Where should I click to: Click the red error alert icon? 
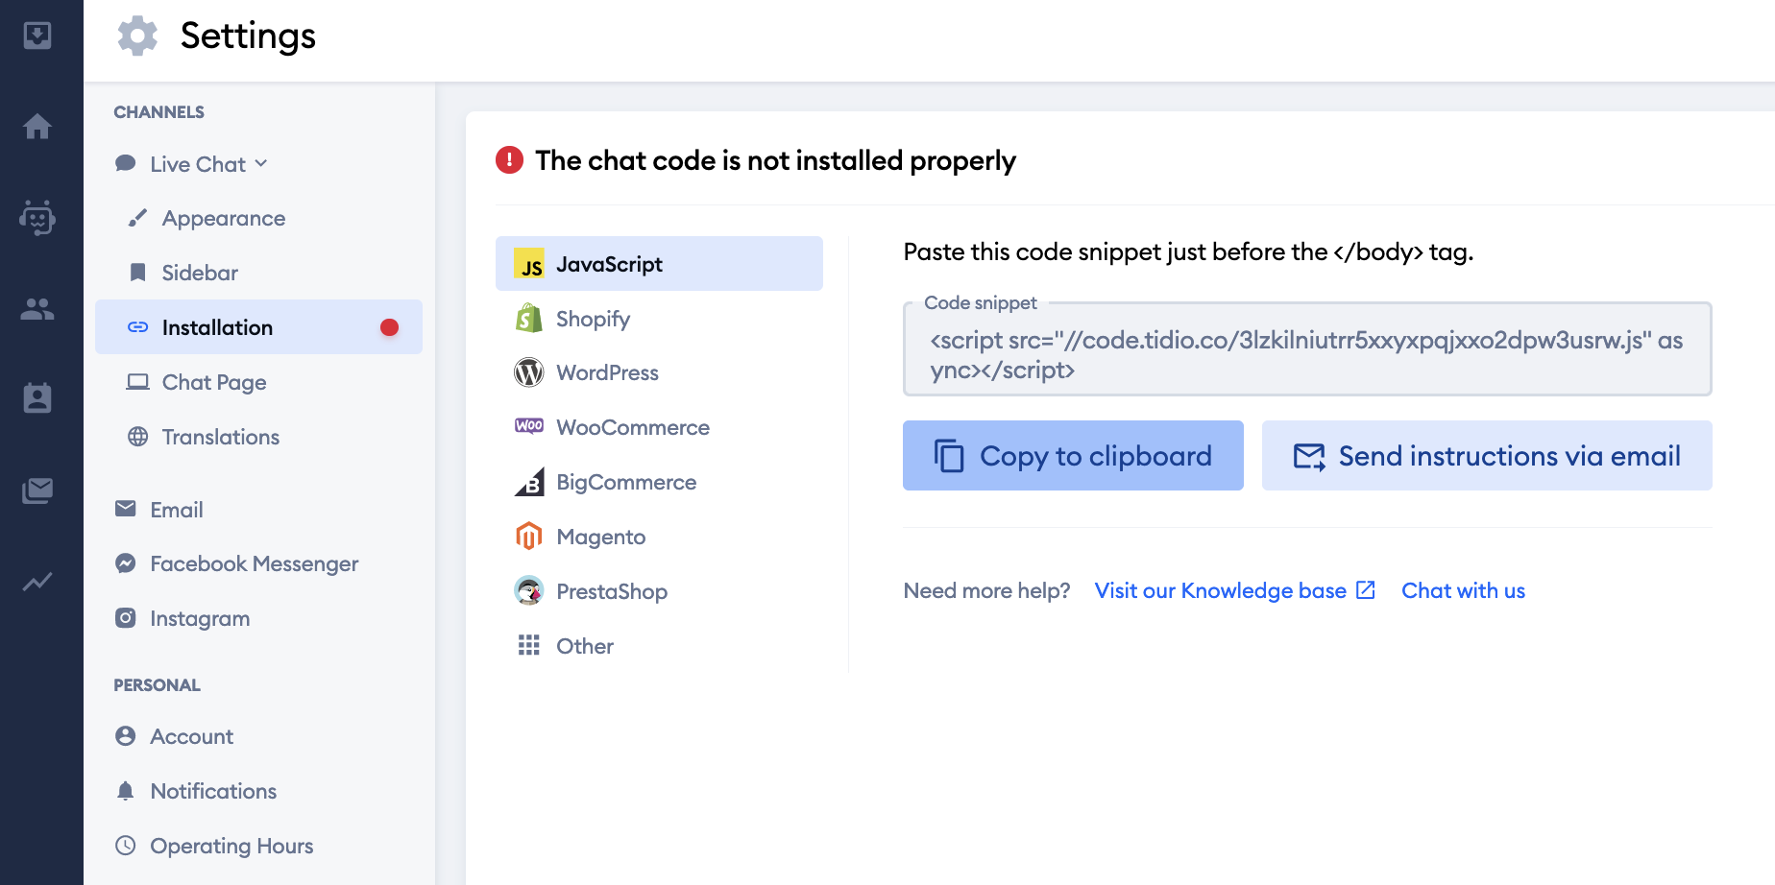(509, 160)
